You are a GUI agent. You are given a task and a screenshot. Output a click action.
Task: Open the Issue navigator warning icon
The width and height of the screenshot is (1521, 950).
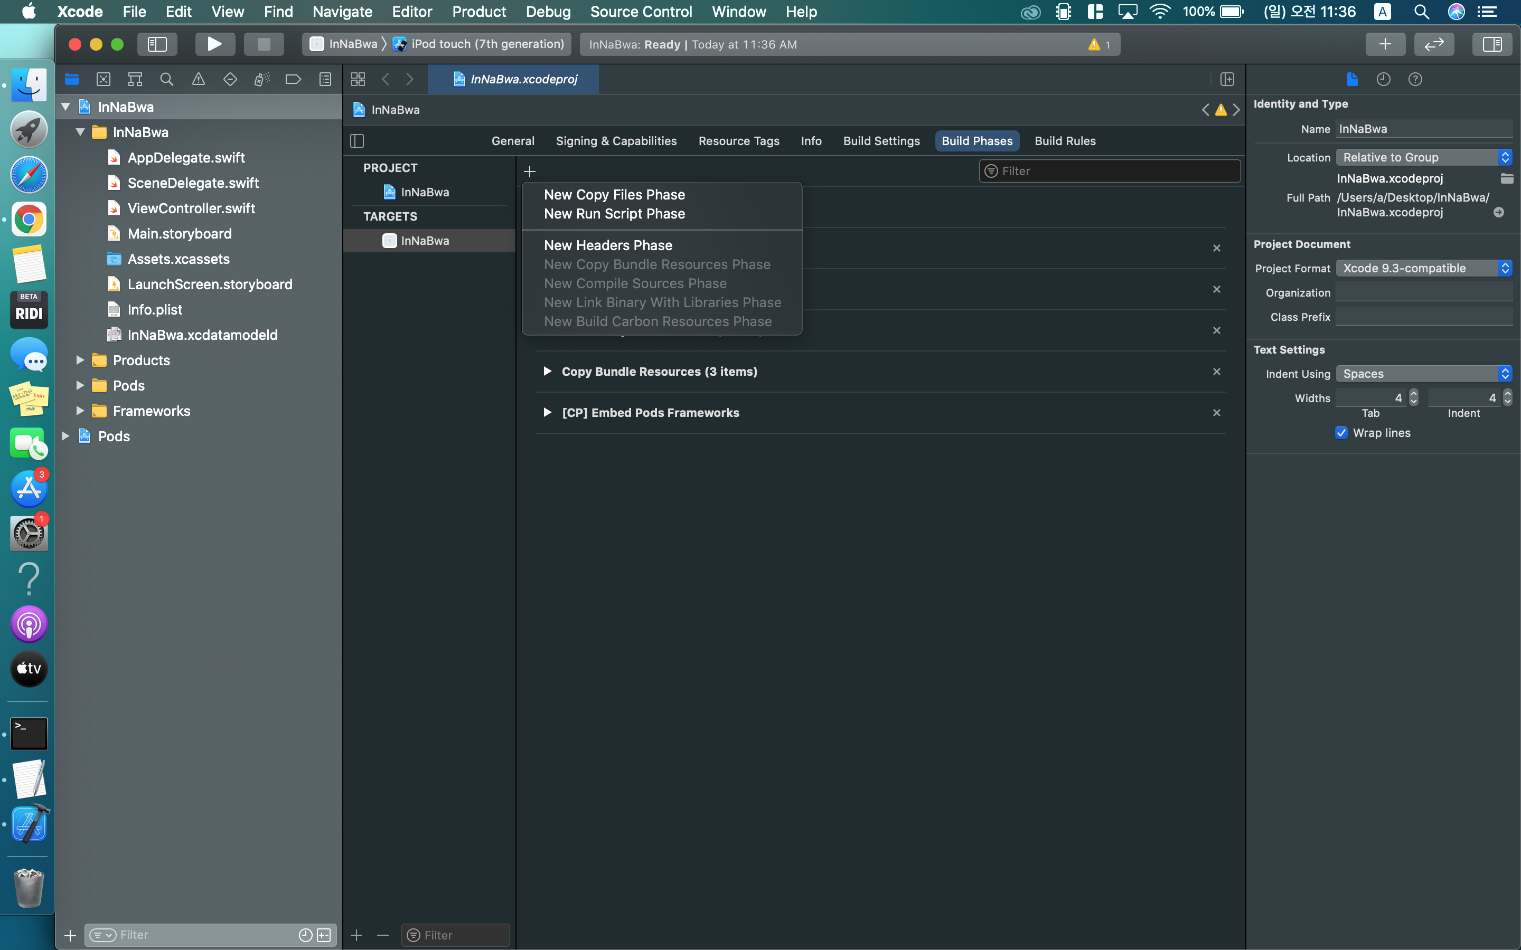click(x=198, y=79)
